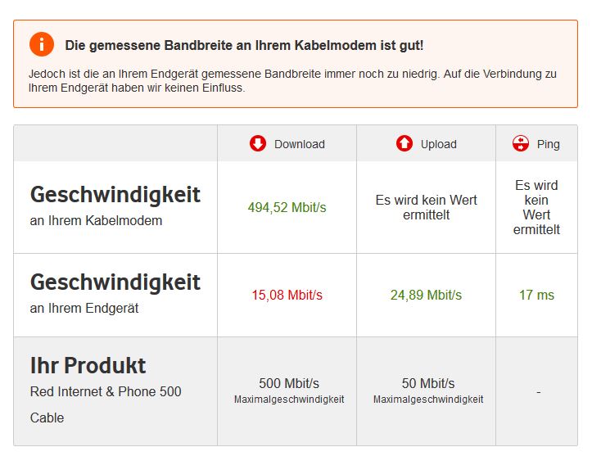The width and height of the screenshot is (592, 465).
Task: Click the modem upload 'Es wird kein Wert ermittelt' cell
Action: click(427, 207)
